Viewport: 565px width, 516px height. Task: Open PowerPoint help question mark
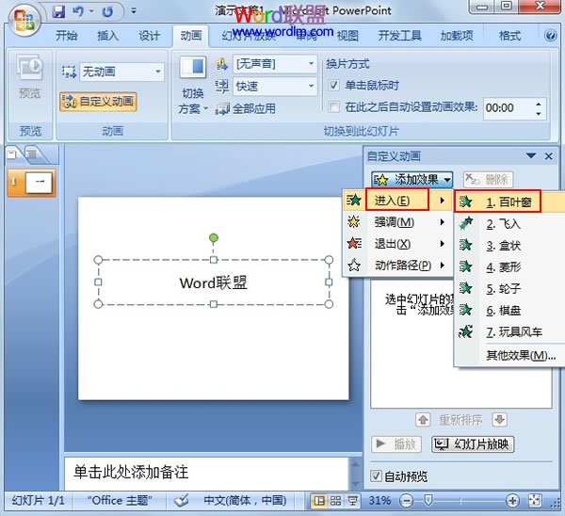550,36
